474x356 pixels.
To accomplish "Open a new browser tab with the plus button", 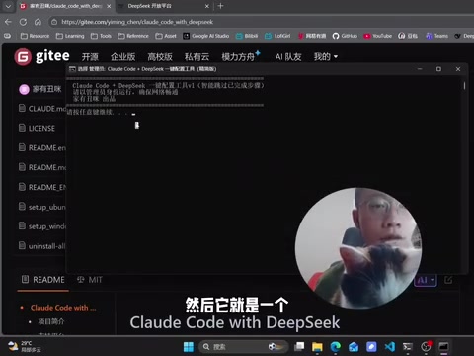I will pyautogui.click(x=220, y=6).
